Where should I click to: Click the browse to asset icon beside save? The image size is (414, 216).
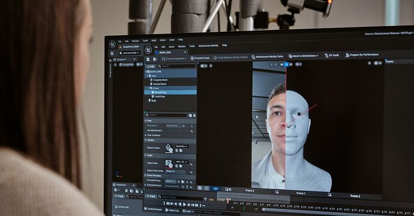coord(155,59)
